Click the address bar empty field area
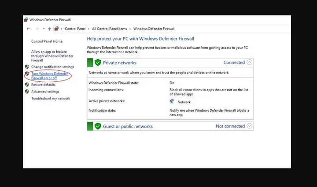This screenshot has height=187, width=317. point(232,29)
